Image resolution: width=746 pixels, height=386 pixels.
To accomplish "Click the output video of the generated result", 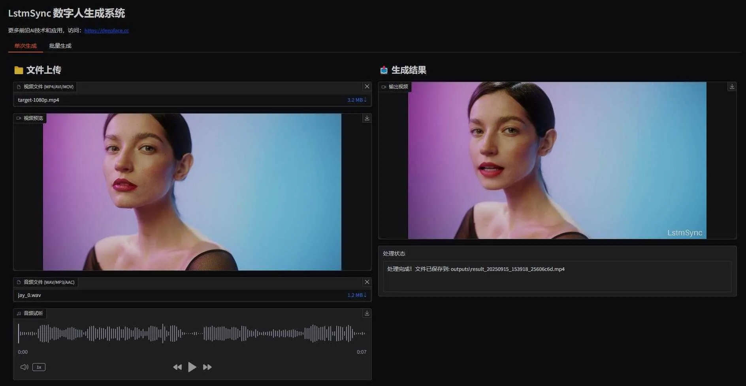I will click(557, 160).
